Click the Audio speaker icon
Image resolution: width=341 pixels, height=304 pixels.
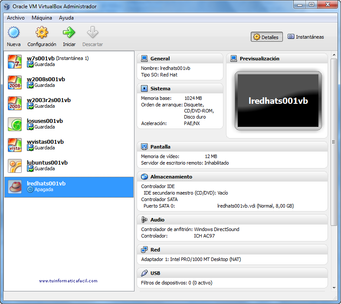(x=144, y=219)
